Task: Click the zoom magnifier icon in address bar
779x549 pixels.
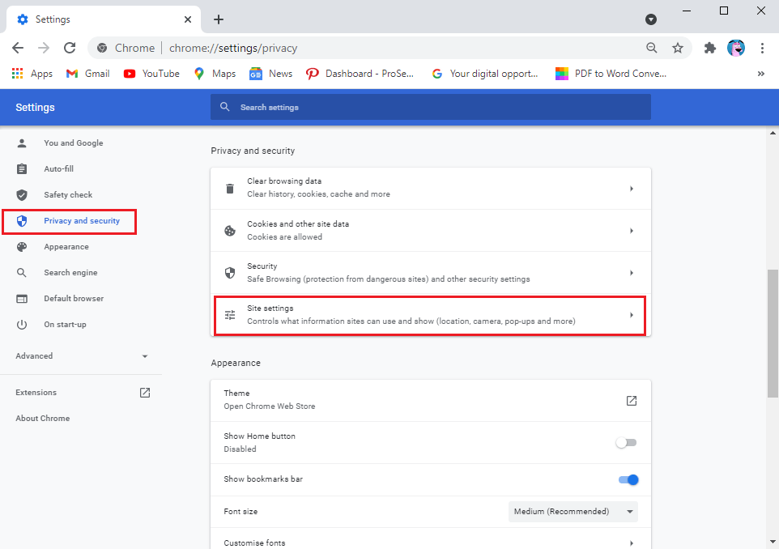Action: pyautogui.click(x=652, y=48)
